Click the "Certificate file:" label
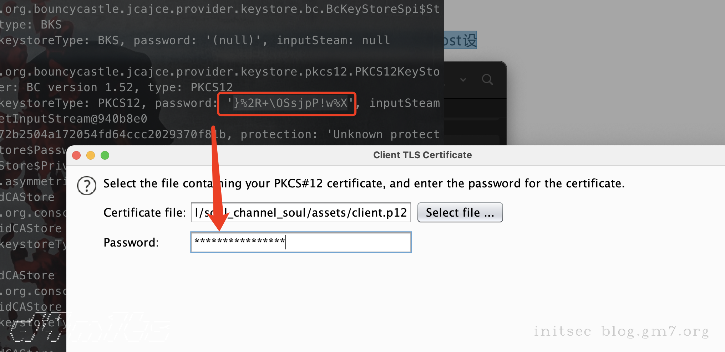This screenshot has width=725, height=352. (x=145, y=213)
